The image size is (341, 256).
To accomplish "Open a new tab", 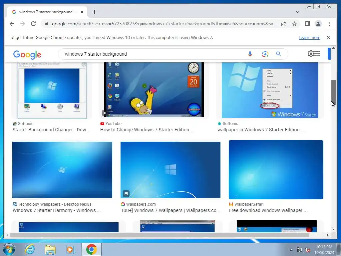I will pos(94,12).
